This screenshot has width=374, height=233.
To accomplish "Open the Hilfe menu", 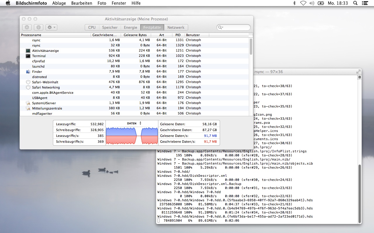I will coord(136,3).
